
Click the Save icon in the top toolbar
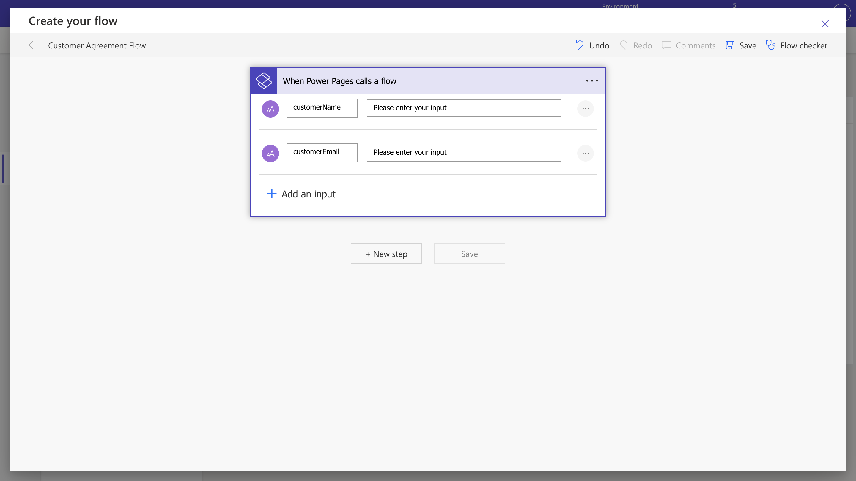point(730,45)
